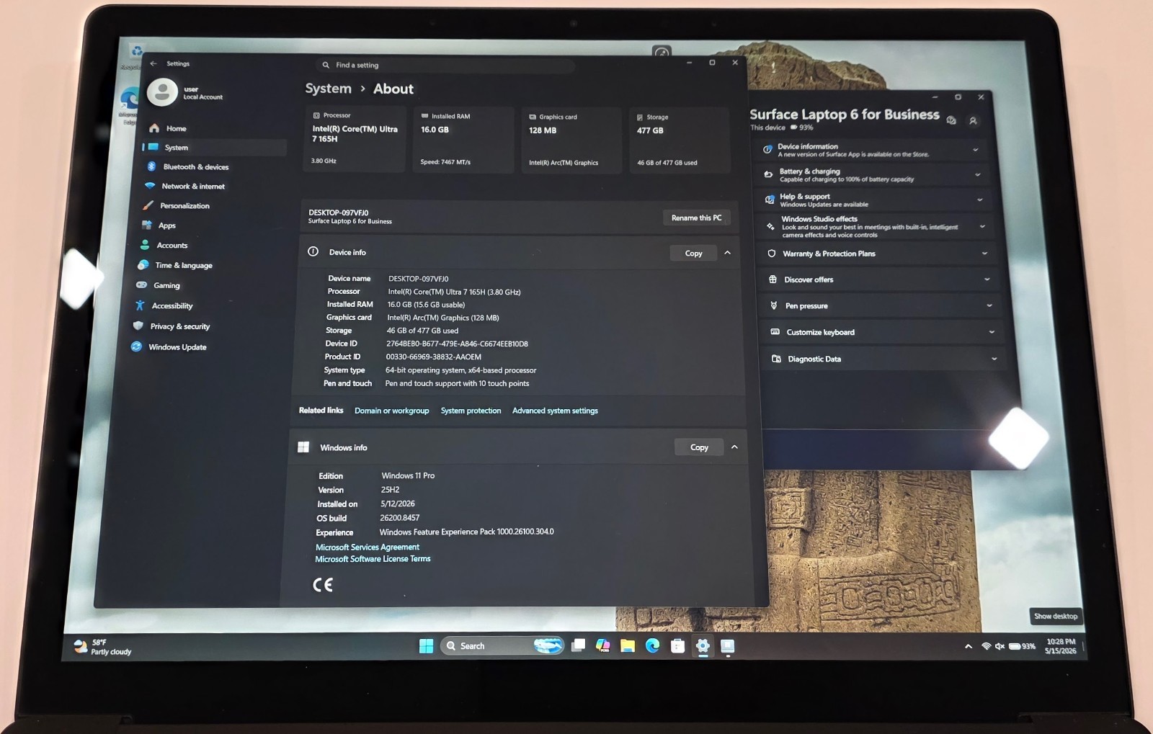Click the Rename this PC button
The height and width of the screenshot is (734, 1153).
coord(696,218)
